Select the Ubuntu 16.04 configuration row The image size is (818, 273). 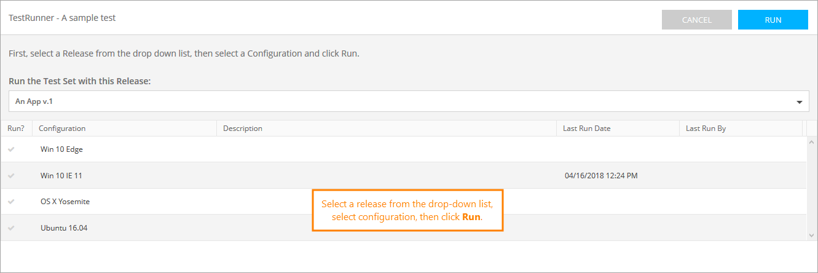[x=64, y=228]
